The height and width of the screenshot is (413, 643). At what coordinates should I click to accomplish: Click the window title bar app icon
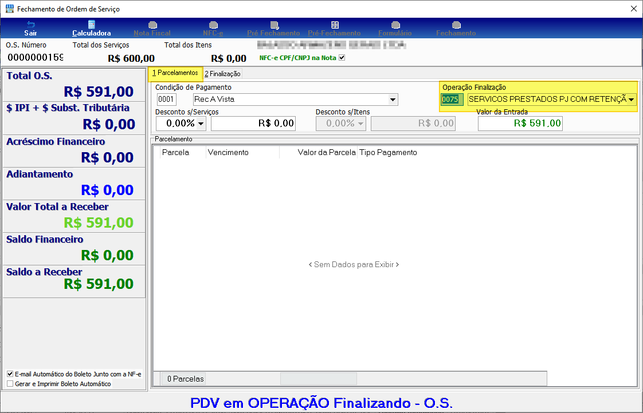[x=9, y=9]
